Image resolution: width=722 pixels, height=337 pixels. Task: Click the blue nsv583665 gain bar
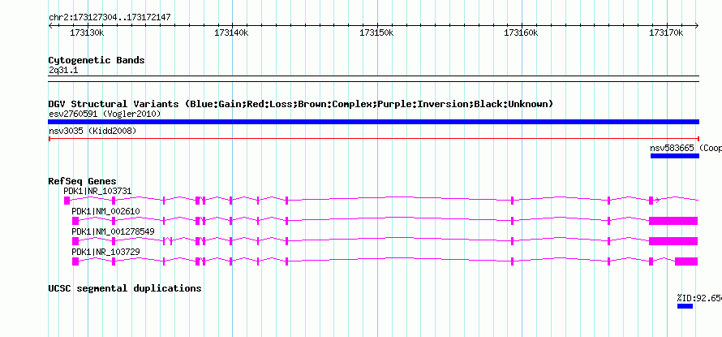point(675,156)
